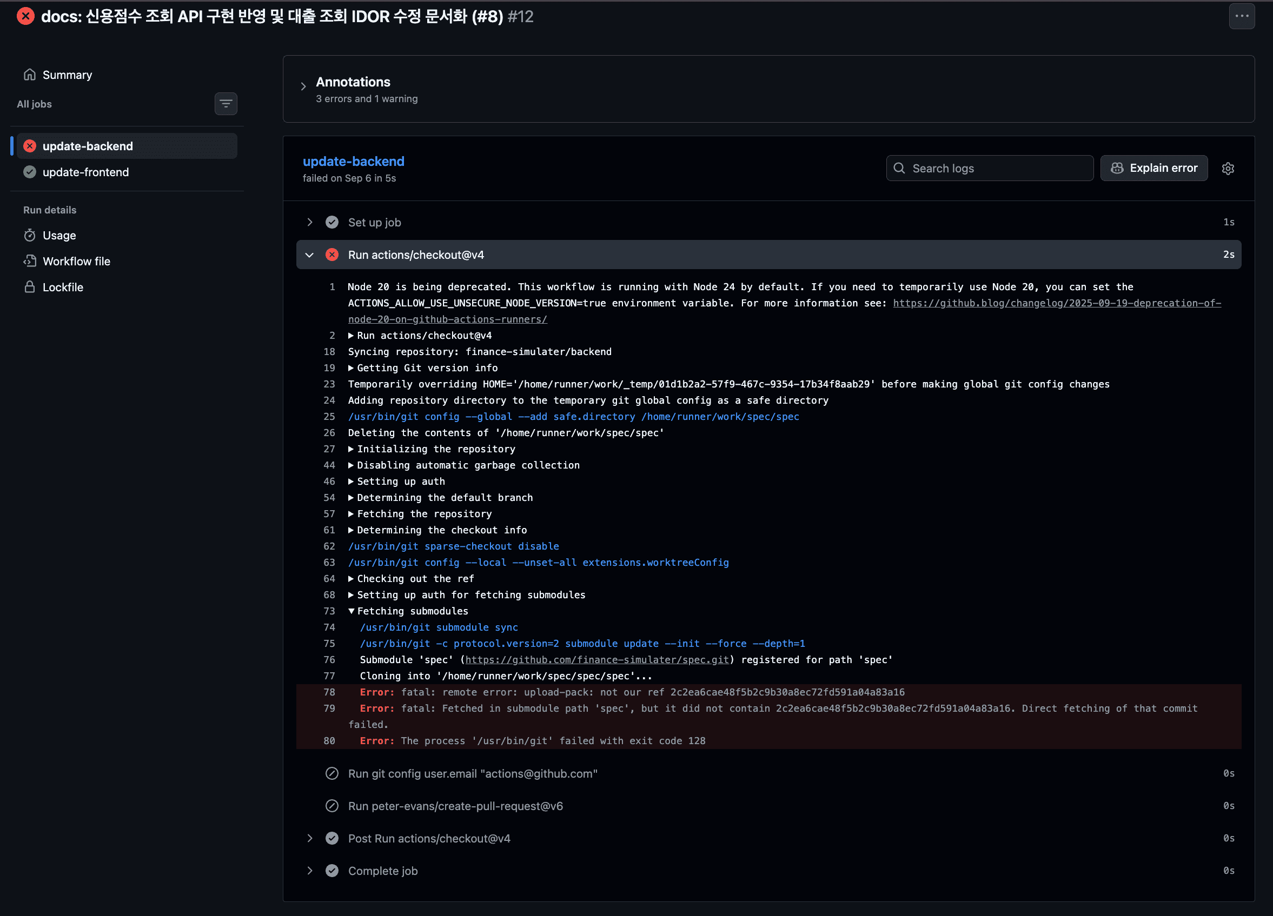This screenshot has width=1273, height=916.
Task: Open the Usage run details
Action: click(59, 235)
